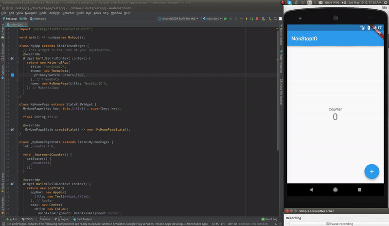This screenshot has width=389, height=226.
Task: Toggle the Flutter Outline tool window
Action: pyautogui.click(x=281, y=36)
